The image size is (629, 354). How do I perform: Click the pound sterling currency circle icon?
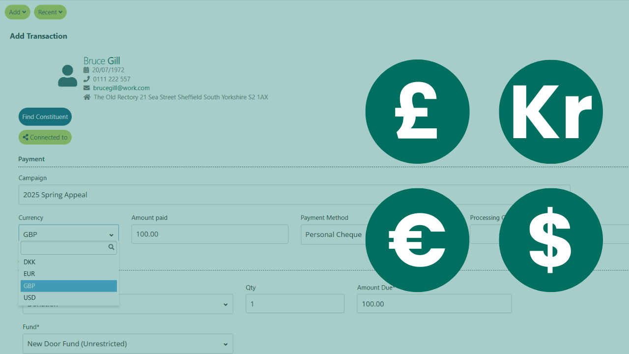[417, 112]
